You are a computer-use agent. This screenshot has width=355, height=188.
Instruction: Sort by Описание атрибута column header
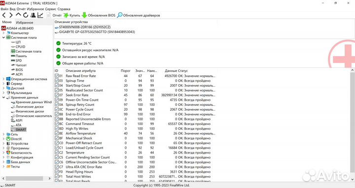[x=80, y=71]
